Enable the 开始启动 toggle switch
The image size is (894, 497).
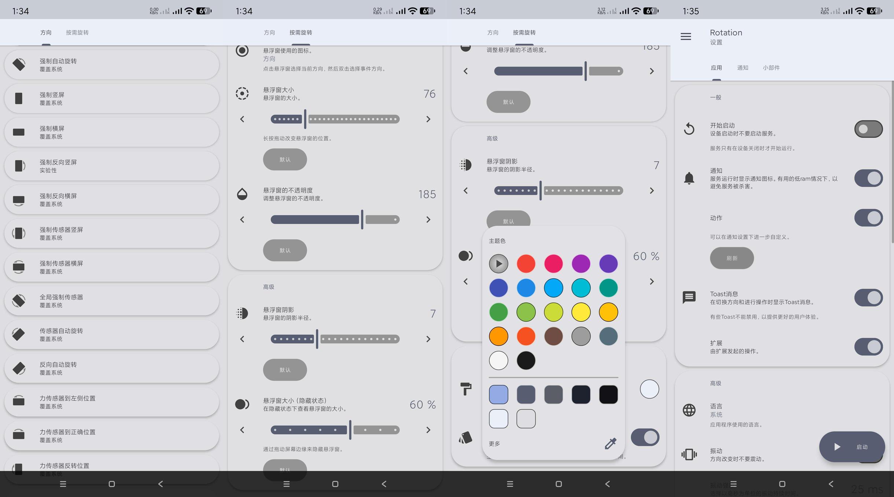click(x=868, y=129)
